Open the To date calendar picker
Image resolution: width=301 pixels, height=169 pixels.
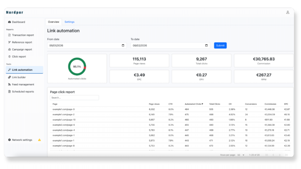tap(206, 45)
